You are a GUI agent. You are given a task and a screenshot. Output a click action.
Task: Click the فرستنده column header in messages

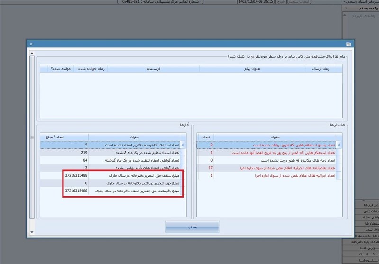pos(153,69)
